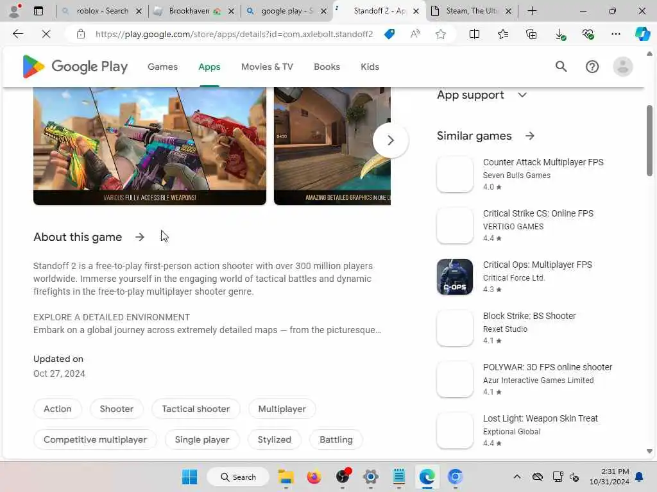This screenshot has height=492, width=657.
Task: Open File Explorer from taskbar
Action: point(286,477)
